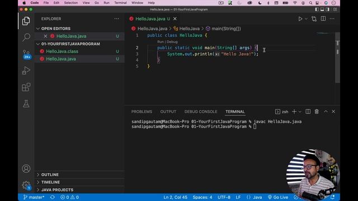Switch to the Debug Console tab
Image resolution: width=358 pixels, height=201 pixels.
201,112
